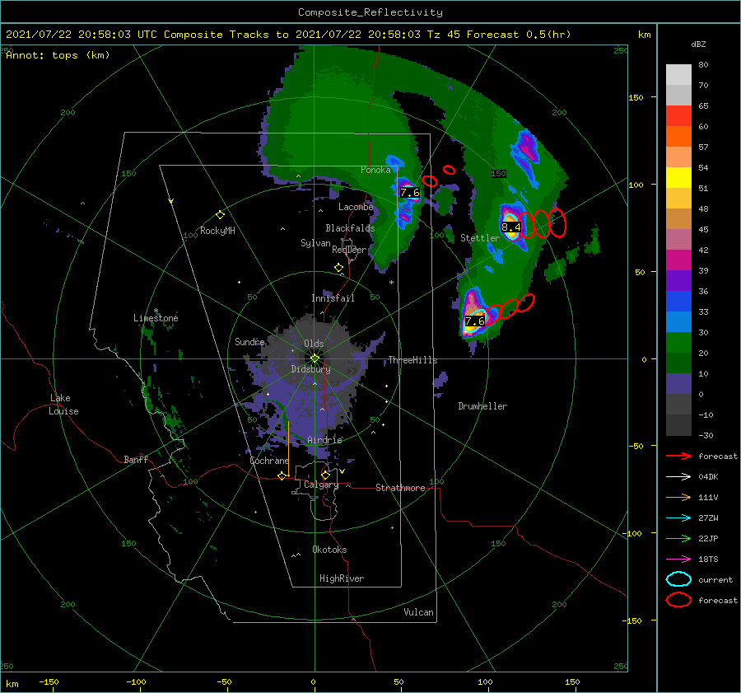Click the Sundre town label
Image resolution: width=741 pixels, height=693 pixels.
(249, 342)
